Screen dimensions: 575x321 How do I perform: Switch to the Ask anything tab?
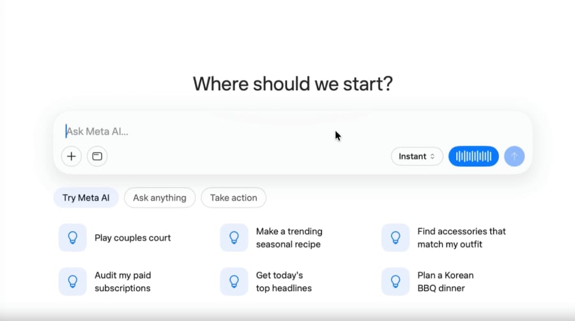(160, 198)
